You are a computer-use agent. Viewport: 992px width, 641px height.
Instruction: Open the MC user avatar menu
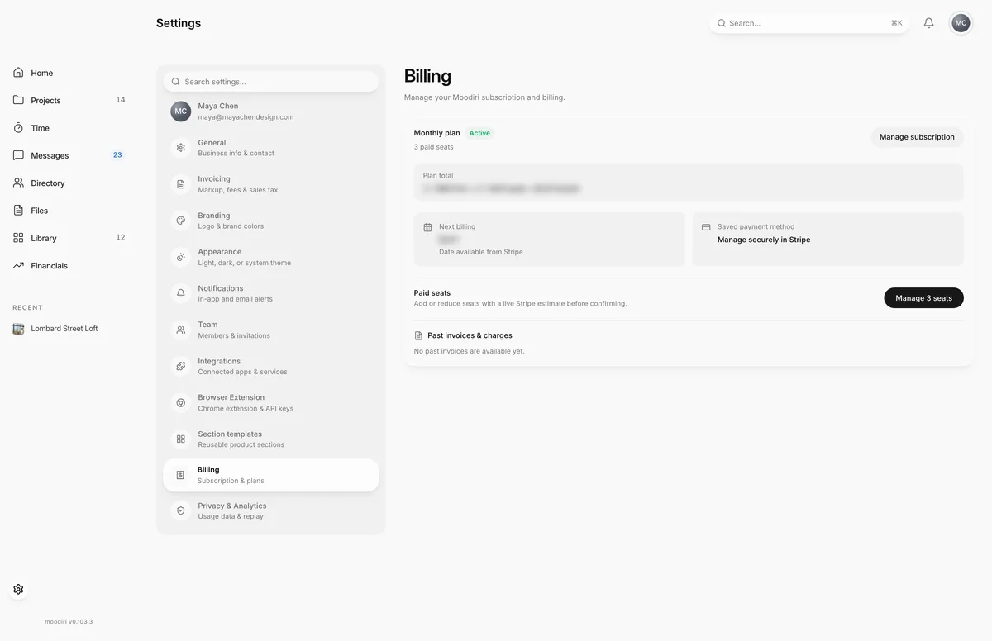point(961,23)
